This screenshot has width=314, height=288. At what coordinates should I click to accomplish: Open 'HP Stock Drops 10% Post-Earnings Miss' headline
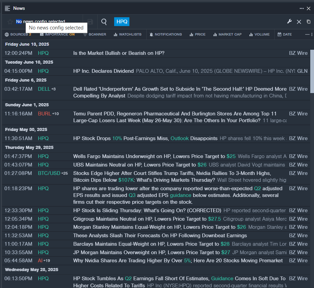coord(145,138)
